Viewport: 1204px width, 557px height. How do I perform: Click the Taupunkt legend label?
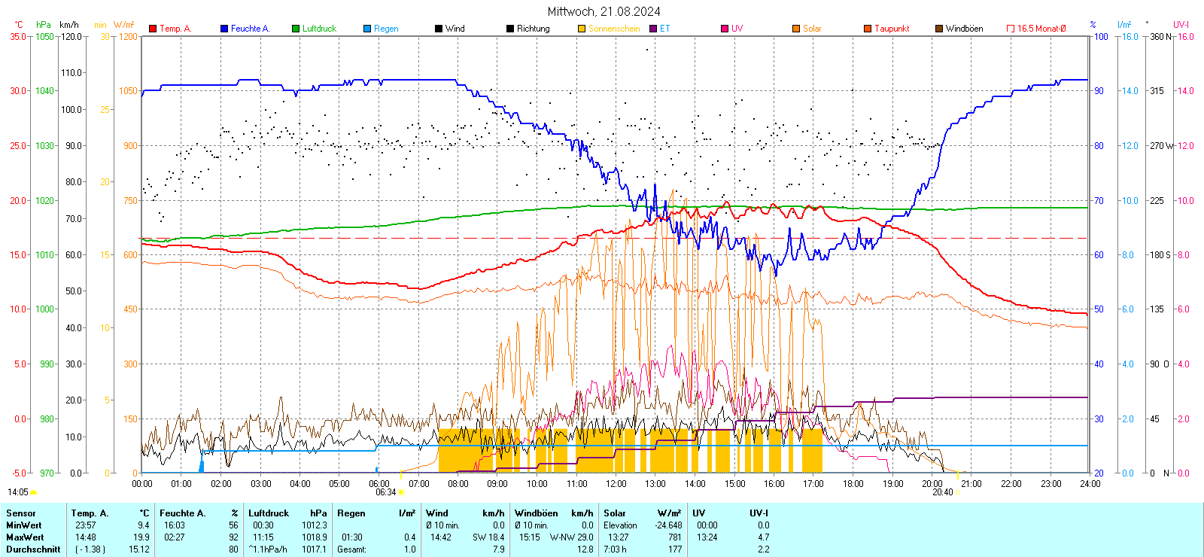(x=892, y=29)
